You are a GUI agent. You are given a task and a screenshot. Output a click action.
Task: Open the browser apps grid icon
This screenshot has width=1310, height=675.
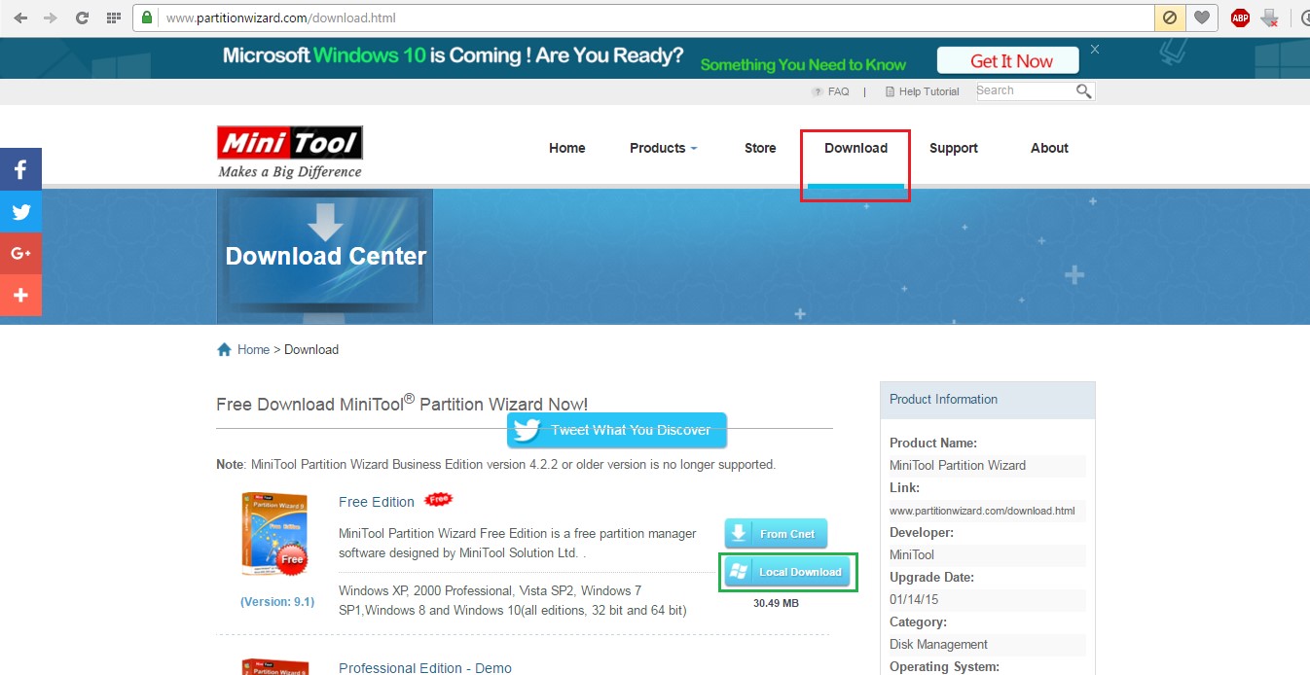point(114,17)
